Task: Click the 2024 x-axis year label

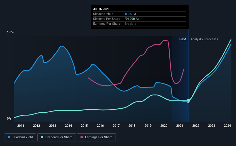Action: pyautogui.click(x=227, y=126)
